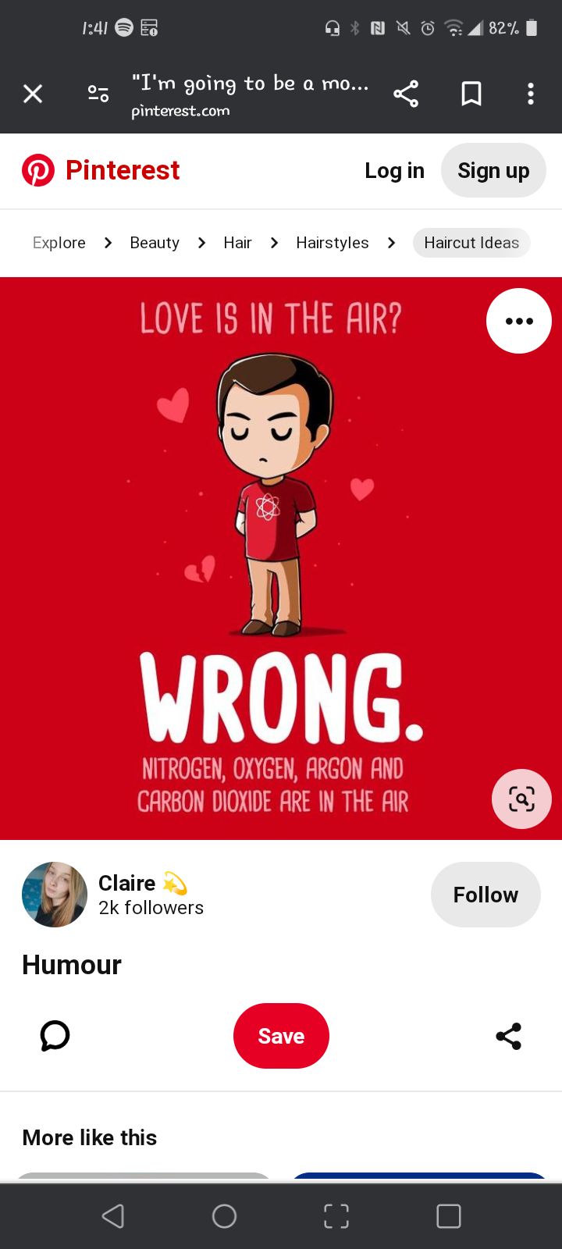Open the Haircut Ideas breadcrumb chip
Image resolution: width=562 pixels, height=1249 pixels.
pyautogui.click(x=471, y=243)
